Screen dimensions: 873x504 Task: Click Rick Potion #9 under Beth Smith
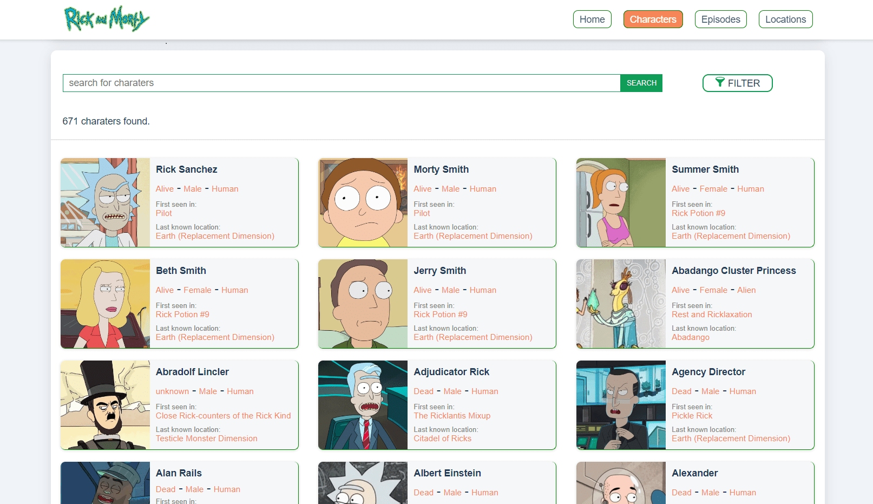[182, 315]
